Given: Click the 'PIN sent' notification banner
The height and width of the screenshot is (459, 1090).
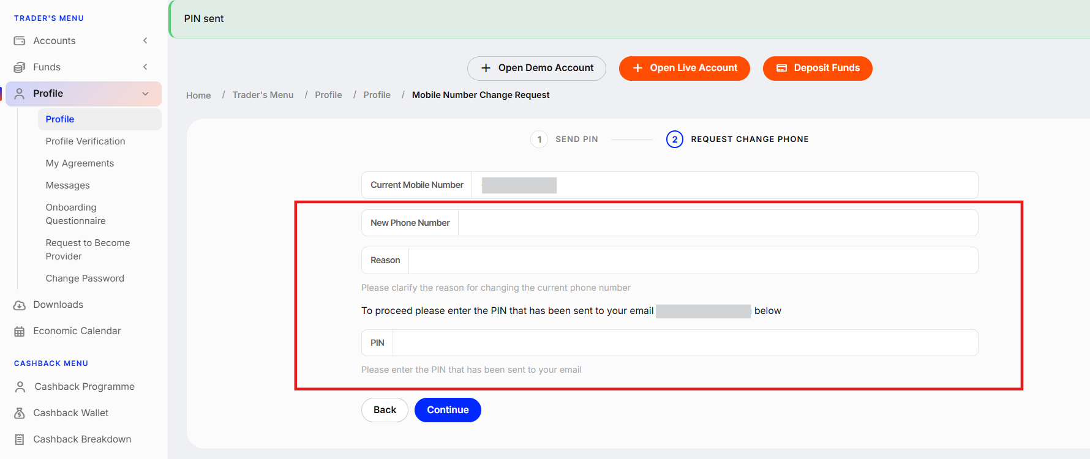Looking at the screenshot, I should [x=630, y=19].
